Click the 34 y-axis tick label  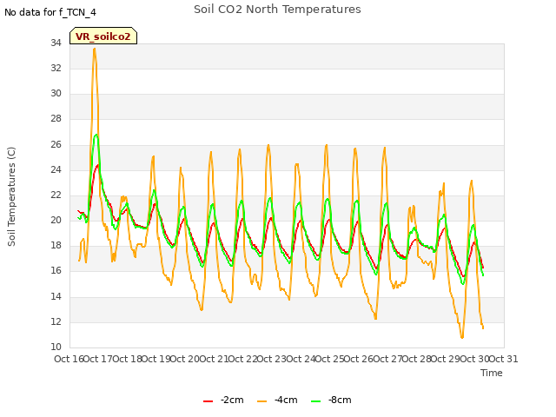point(56,43)
